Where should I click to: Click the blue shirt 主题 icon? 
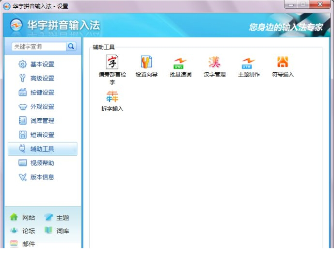click(x=48, y=217)
